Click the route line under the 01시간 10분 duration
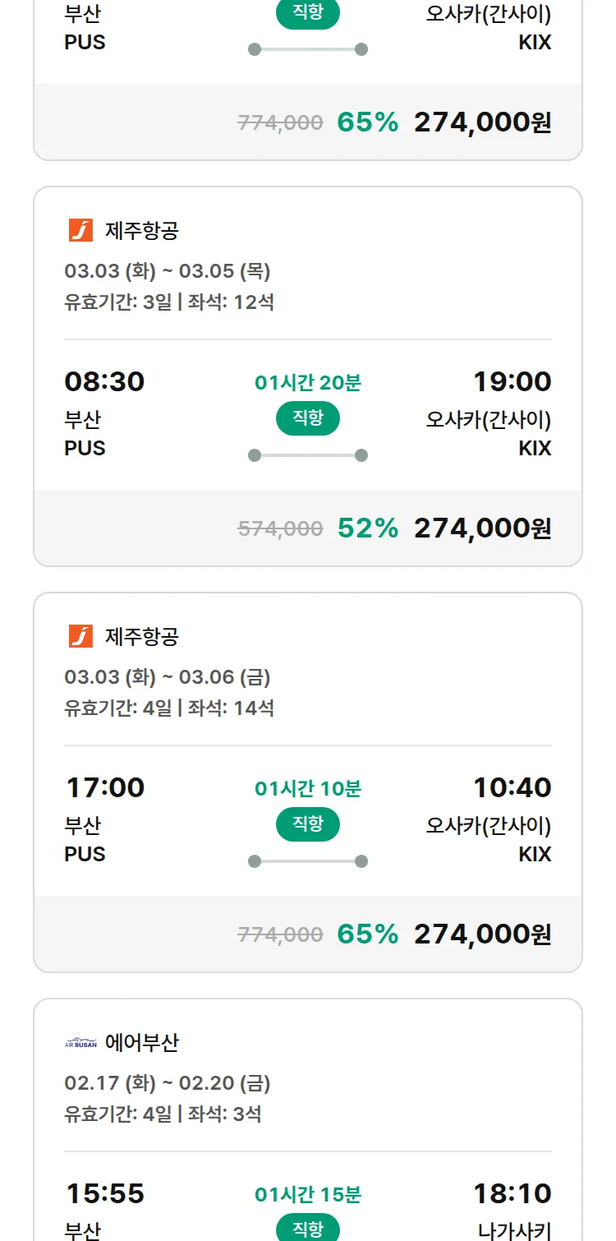Viewport: 616px width, 1241px height. [x=308, y=861]
